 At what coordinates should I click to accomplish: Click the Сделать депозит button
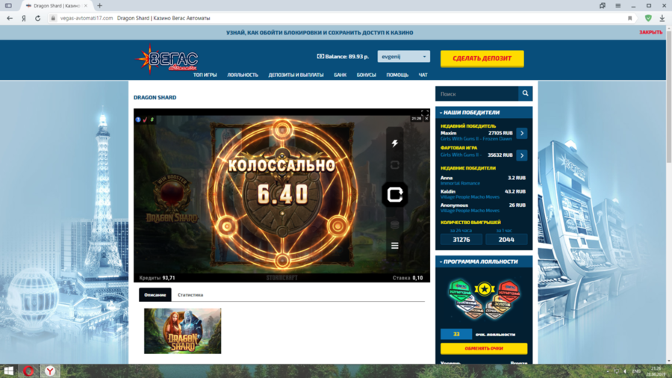pos(482,58)
